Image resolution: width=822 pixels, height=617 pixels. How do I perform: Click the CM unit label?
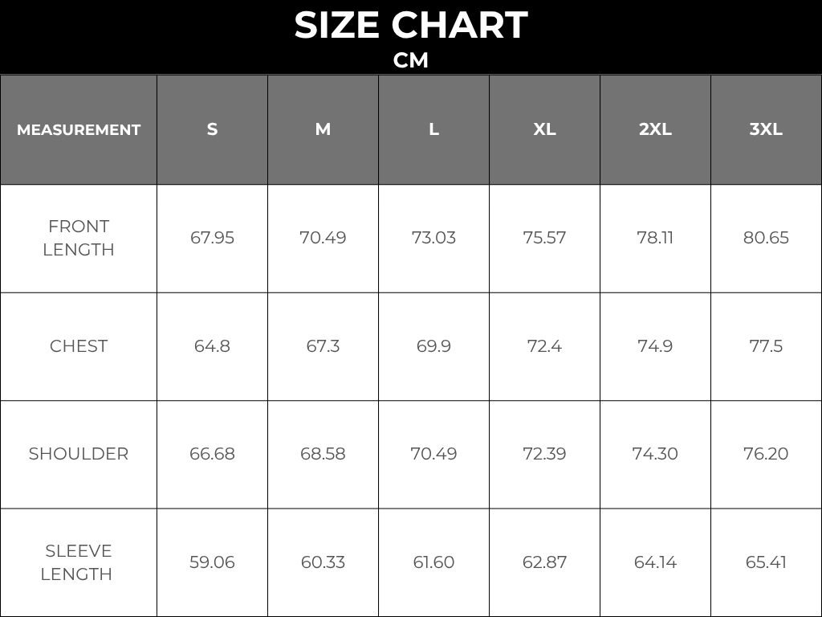(x=410, y=61)
